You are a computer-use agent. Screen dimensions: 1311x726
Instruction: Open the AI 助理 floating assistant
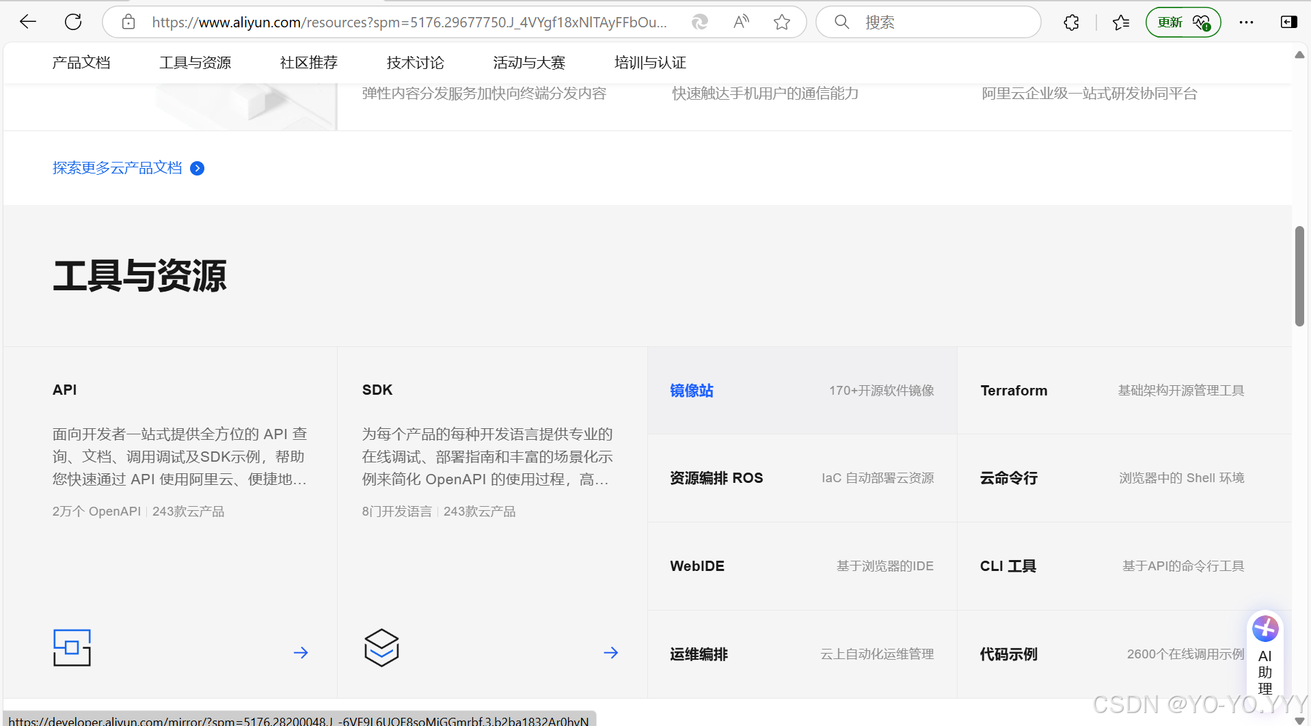(1265, 654)
